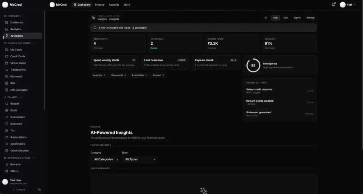Open the Rewards top nav tab

click(x=114, y=5)
